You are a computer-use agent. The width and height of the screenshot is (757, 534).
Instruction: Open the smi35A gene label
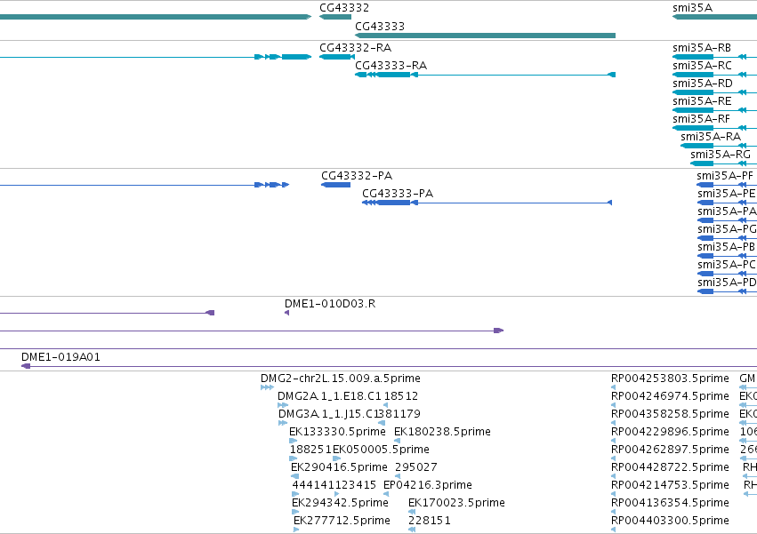click(692, 8)
